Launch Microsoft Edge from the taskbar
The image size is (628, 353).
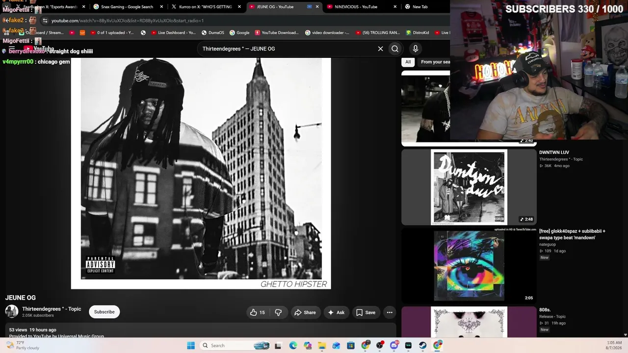coord(293,346)
